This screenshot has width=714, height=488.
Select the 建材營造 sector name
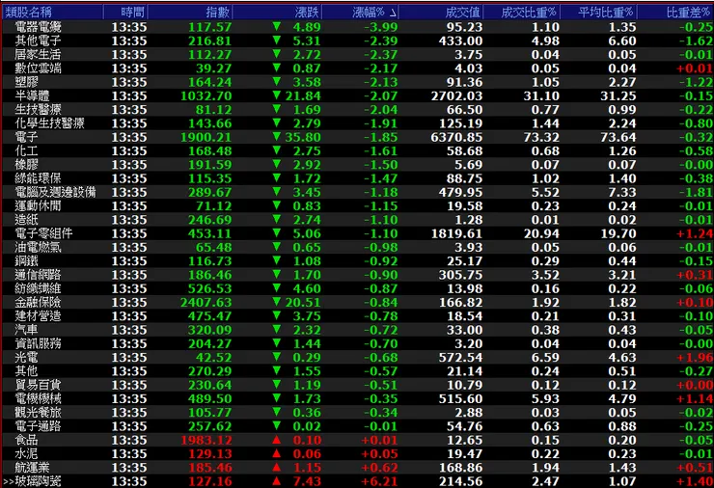point(38,316)
